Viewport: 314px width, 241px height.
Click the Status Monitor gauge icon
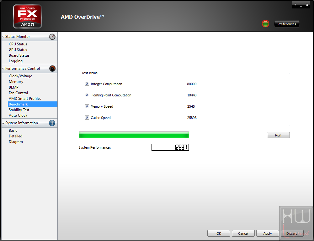tap(52, 37)
